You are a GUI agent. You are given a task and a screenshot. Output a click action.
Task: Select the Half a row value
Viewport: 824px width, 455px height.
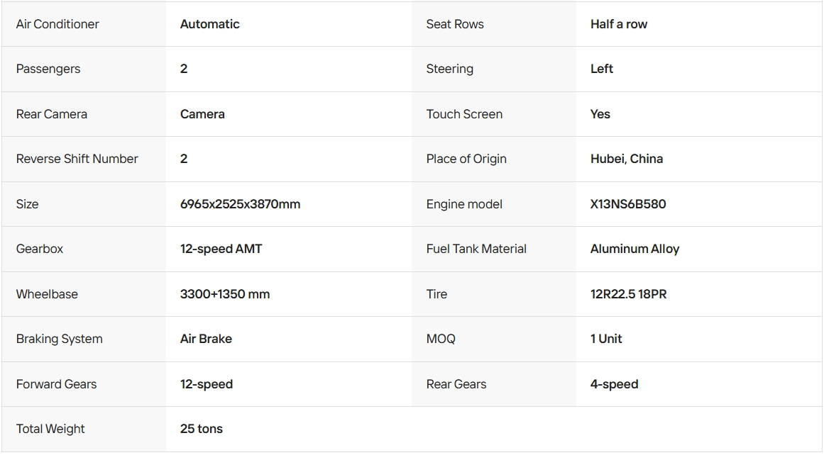[x=618, y=24]
